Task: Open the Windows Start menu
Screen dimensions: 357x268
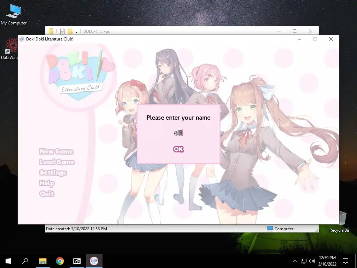Action: pyautogui.click(x=8, y=261)
